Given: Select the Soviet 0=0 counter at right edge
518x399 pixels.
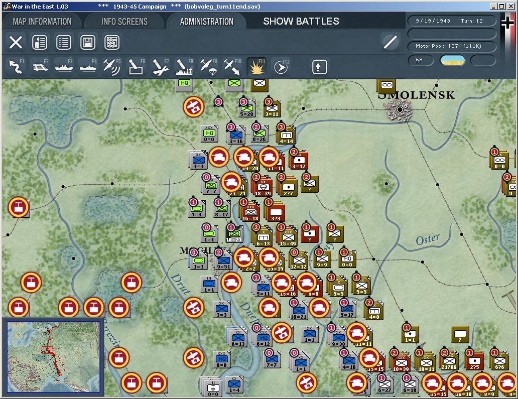Looking at the screenshot, I should [499, 161].
